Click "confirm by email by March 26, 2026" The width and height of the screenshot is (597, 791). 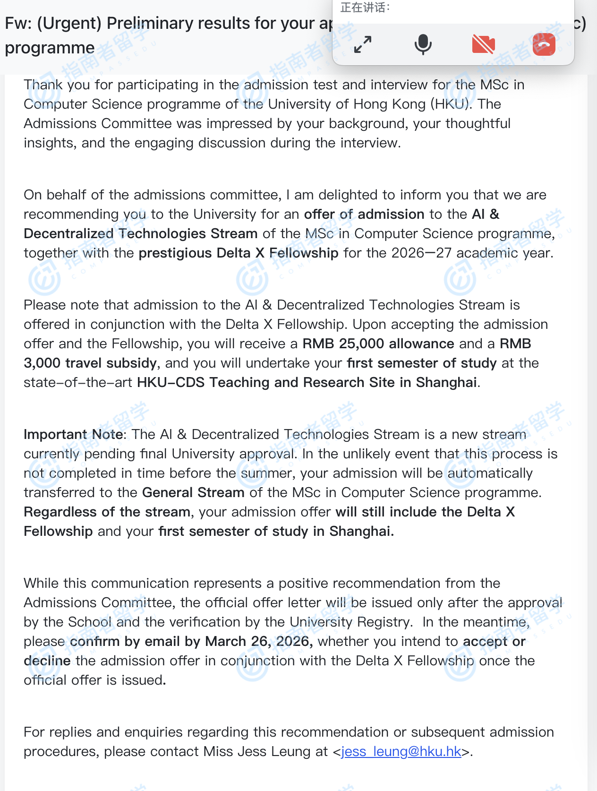(x=190, y=641)
